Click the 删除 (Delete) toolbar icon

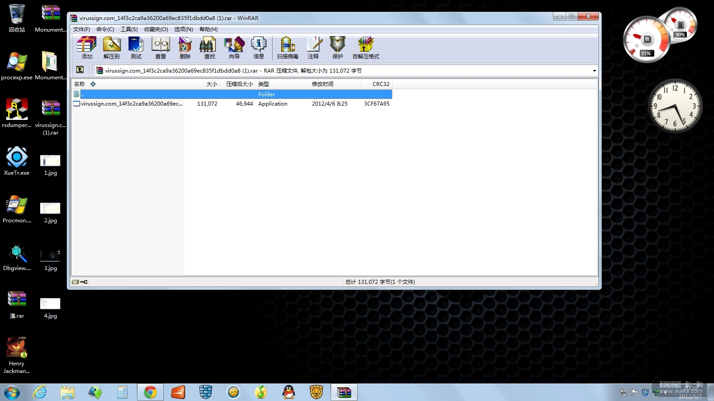pyautogui.click(x=185, y=48)
